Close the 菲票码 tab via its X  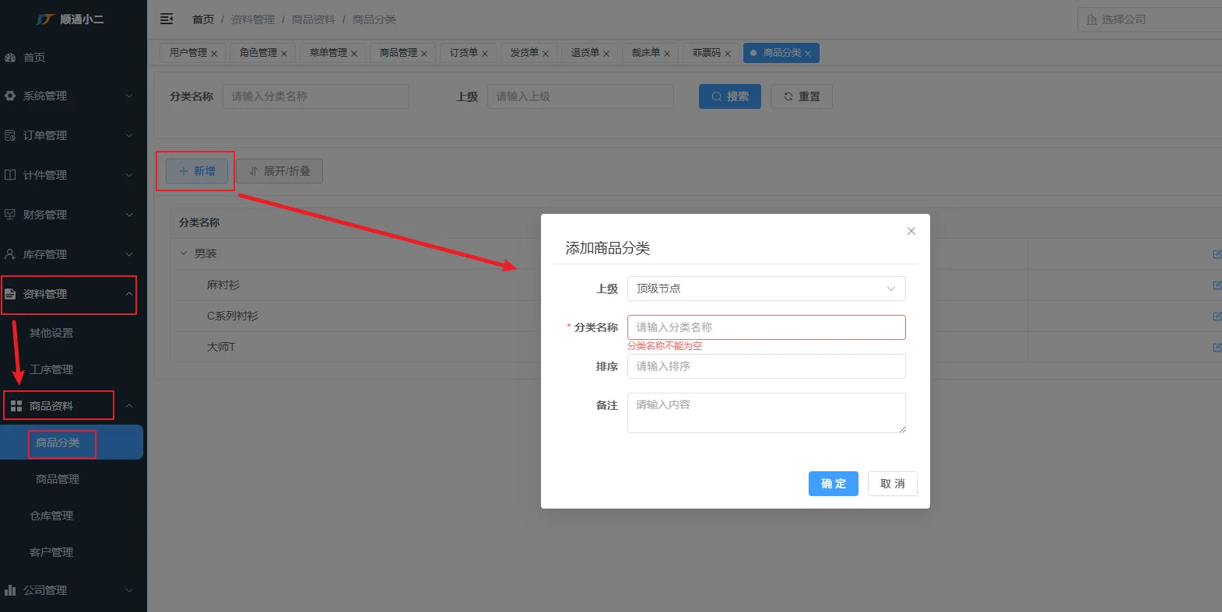pyautogui.click(x=728, y=54)
